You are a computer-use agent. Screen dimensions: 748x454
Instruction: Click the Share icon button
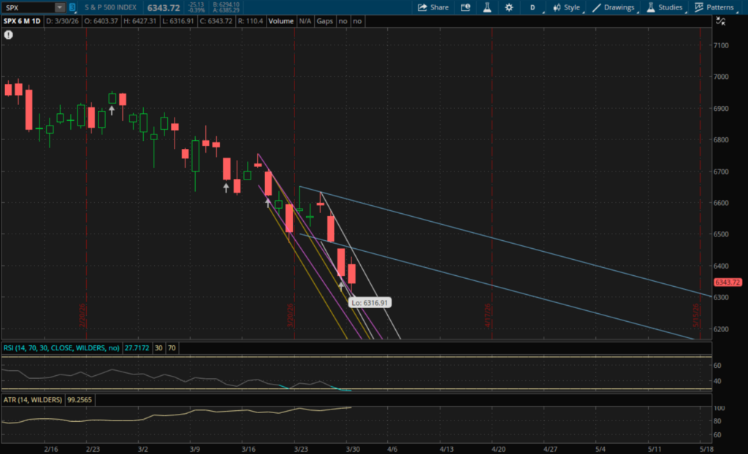(432, 7)
